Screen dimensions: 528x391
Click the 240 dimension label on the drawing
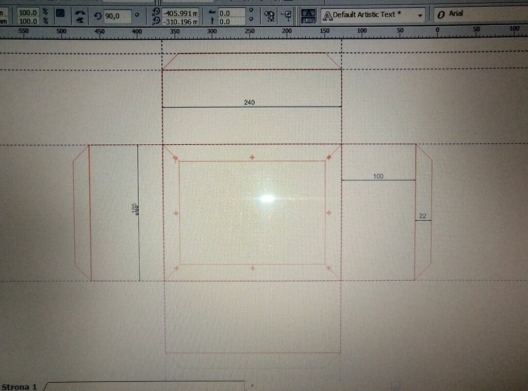coord(250,103)
